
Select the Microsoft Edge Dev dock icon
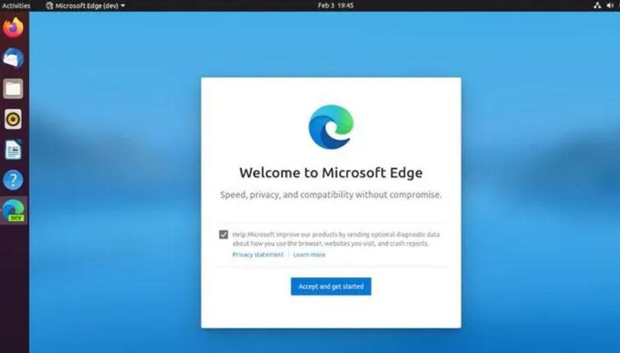tap(13, 210)
